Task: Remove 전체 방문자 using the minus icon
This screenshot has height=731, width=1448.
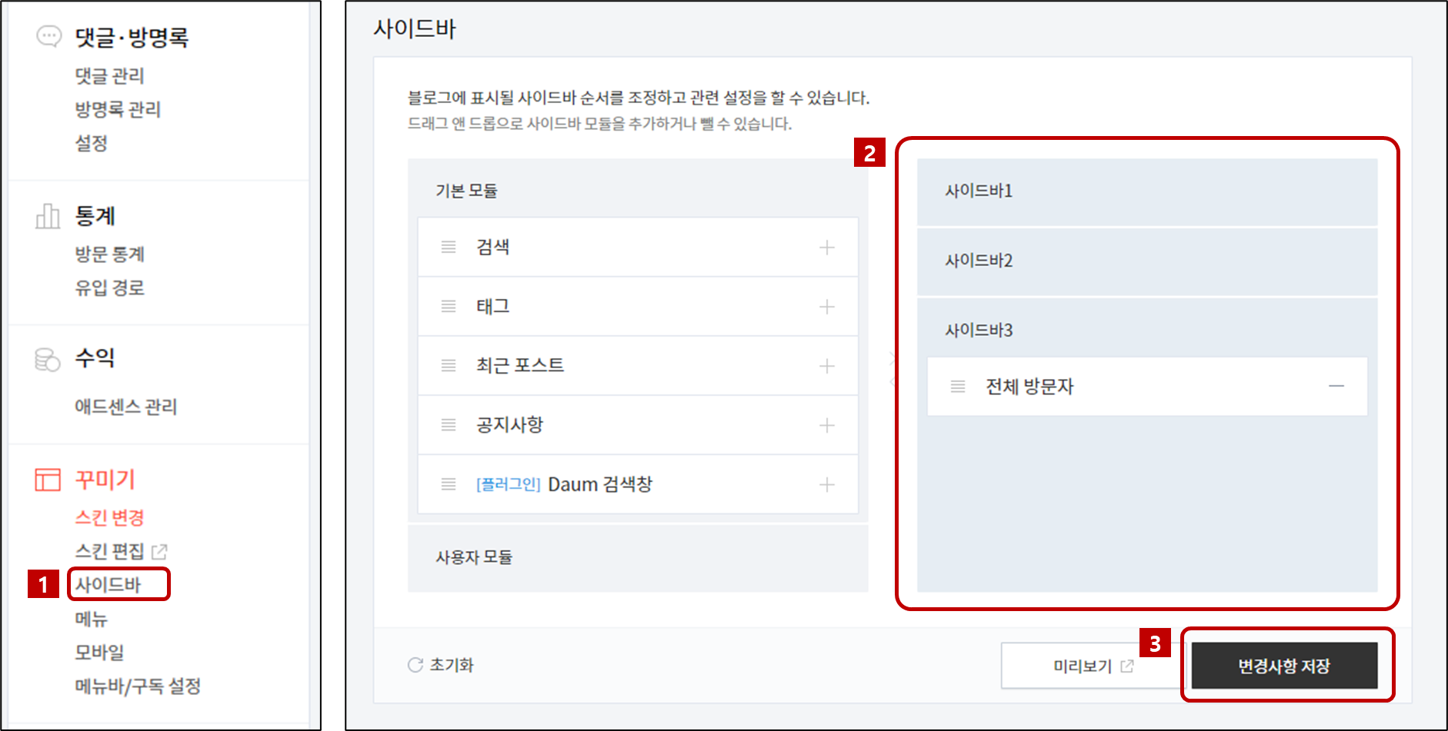Action: pos(1336,386)
